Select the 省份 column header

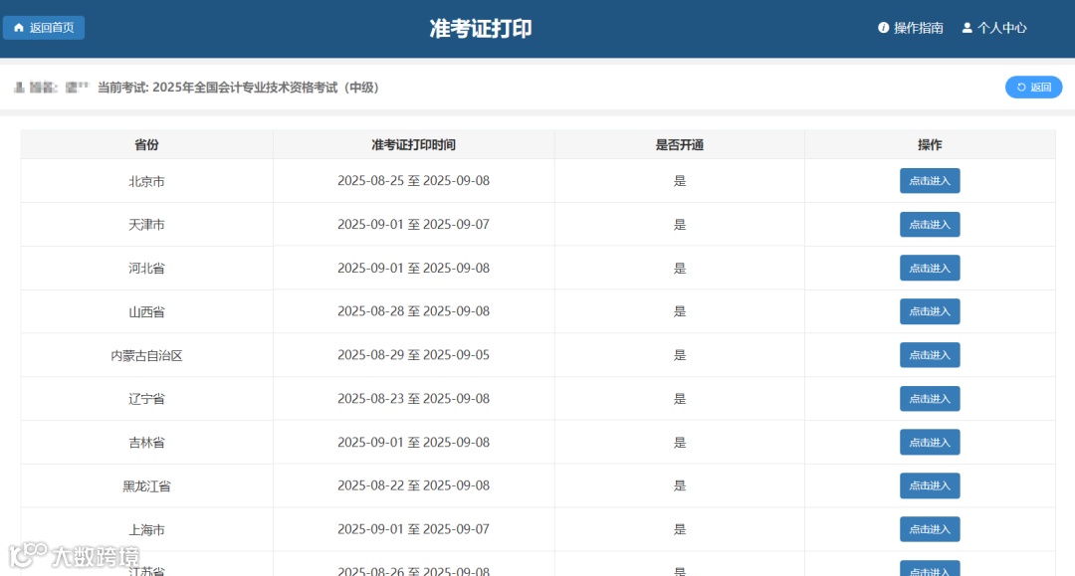[146, 144]
